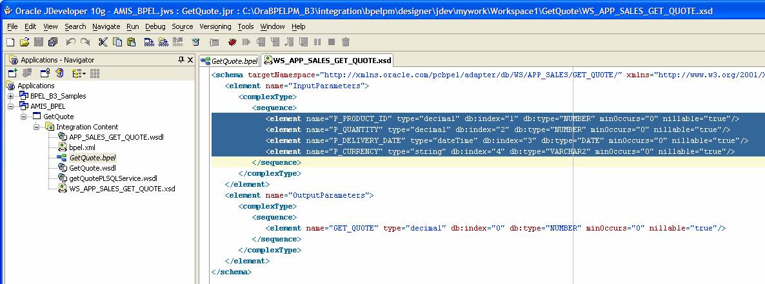Click the Copy toolbar icon
This screenshot has width=765, height=284.
(117, 42)
